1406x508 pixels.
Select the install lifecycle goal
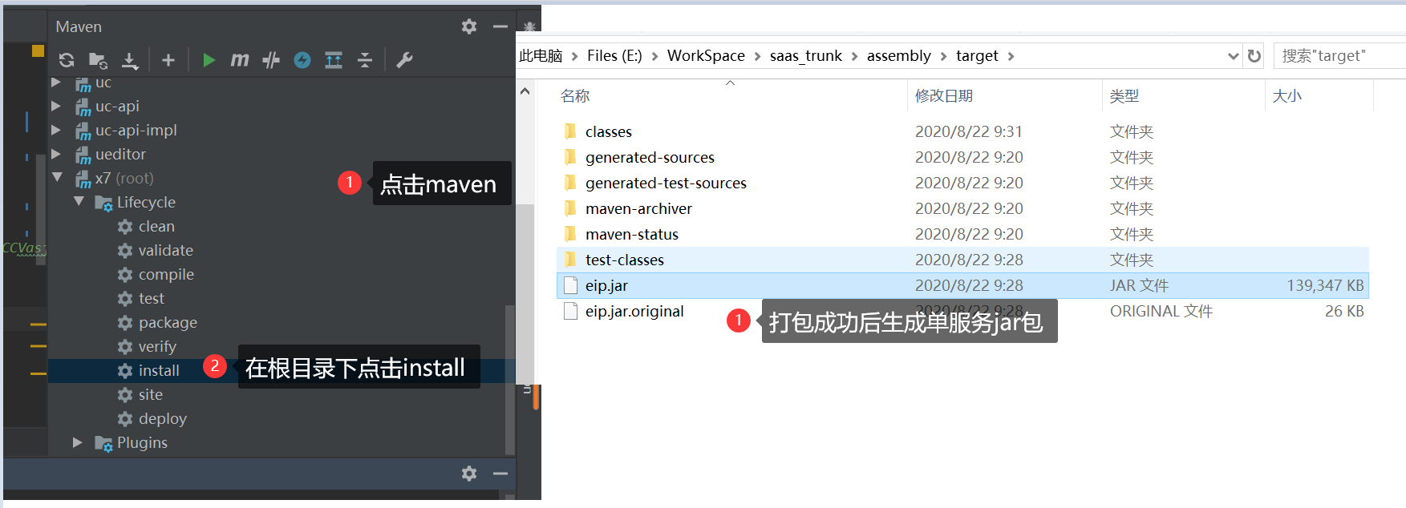coord(159,370)
